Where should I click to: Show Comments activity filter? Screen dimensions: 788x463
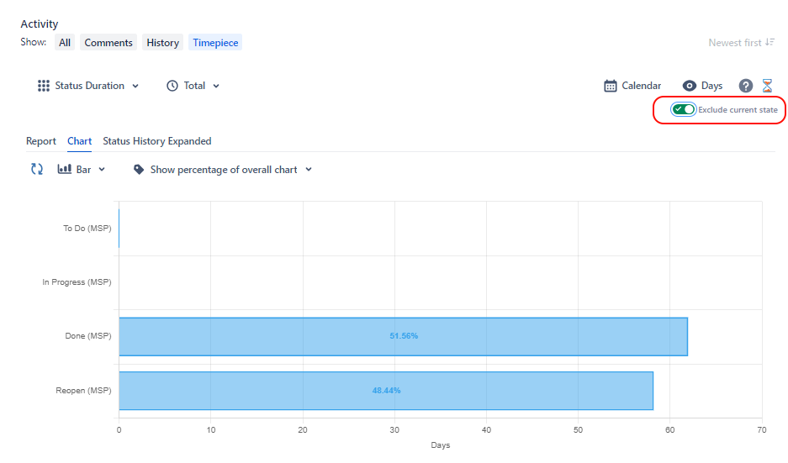tap(108, 43)
